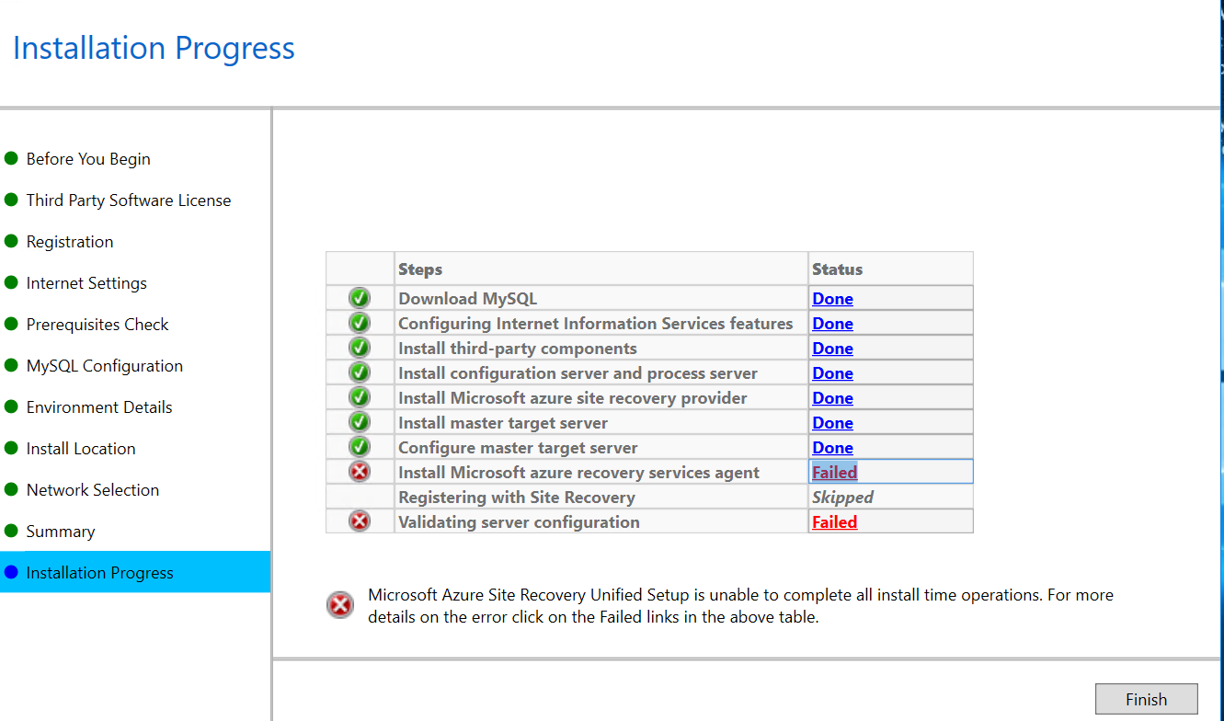Click red error icon for Validating server configuration

click(360, 521)
